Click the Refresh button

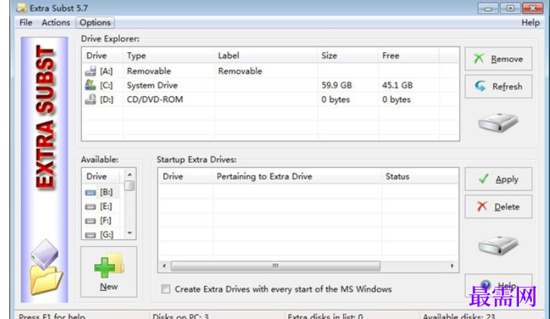(499, 86)
